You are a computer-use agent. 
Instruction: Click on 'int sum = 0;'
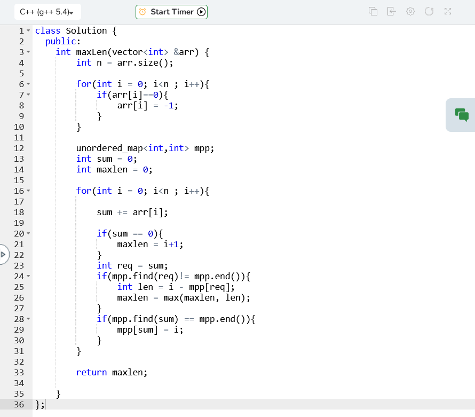click(106, 159)
